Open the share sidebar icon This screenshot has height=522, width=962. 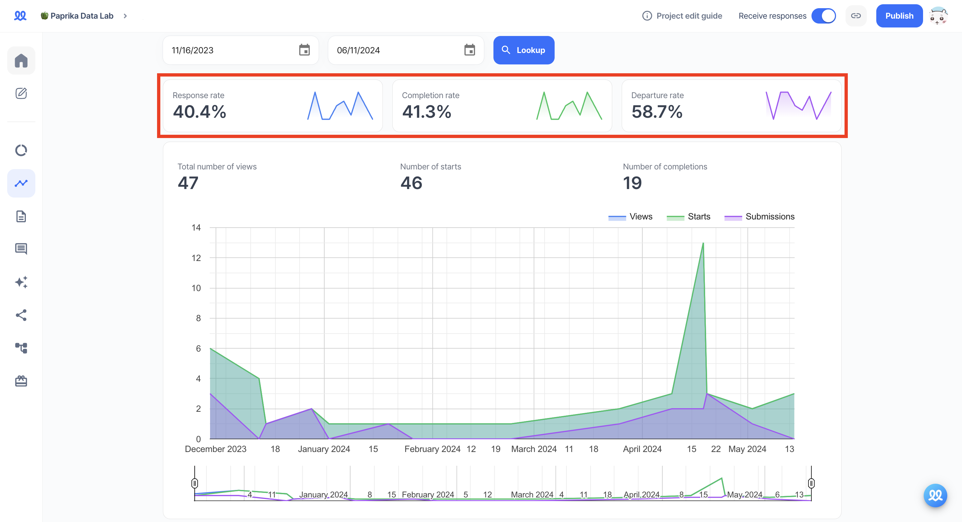(x=21, y=315)
